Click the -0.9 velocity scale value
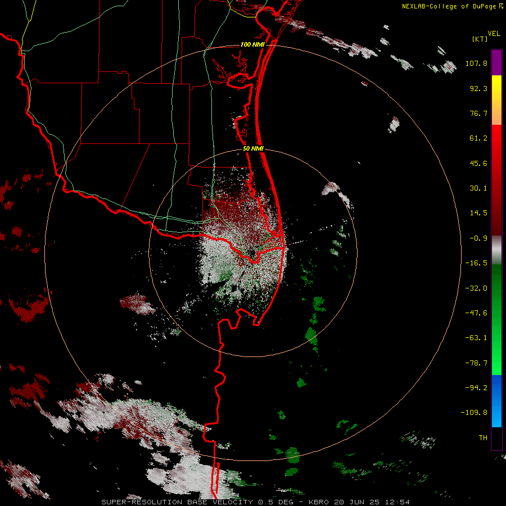This screenshot has width=506, height=506. pos(478,238)
